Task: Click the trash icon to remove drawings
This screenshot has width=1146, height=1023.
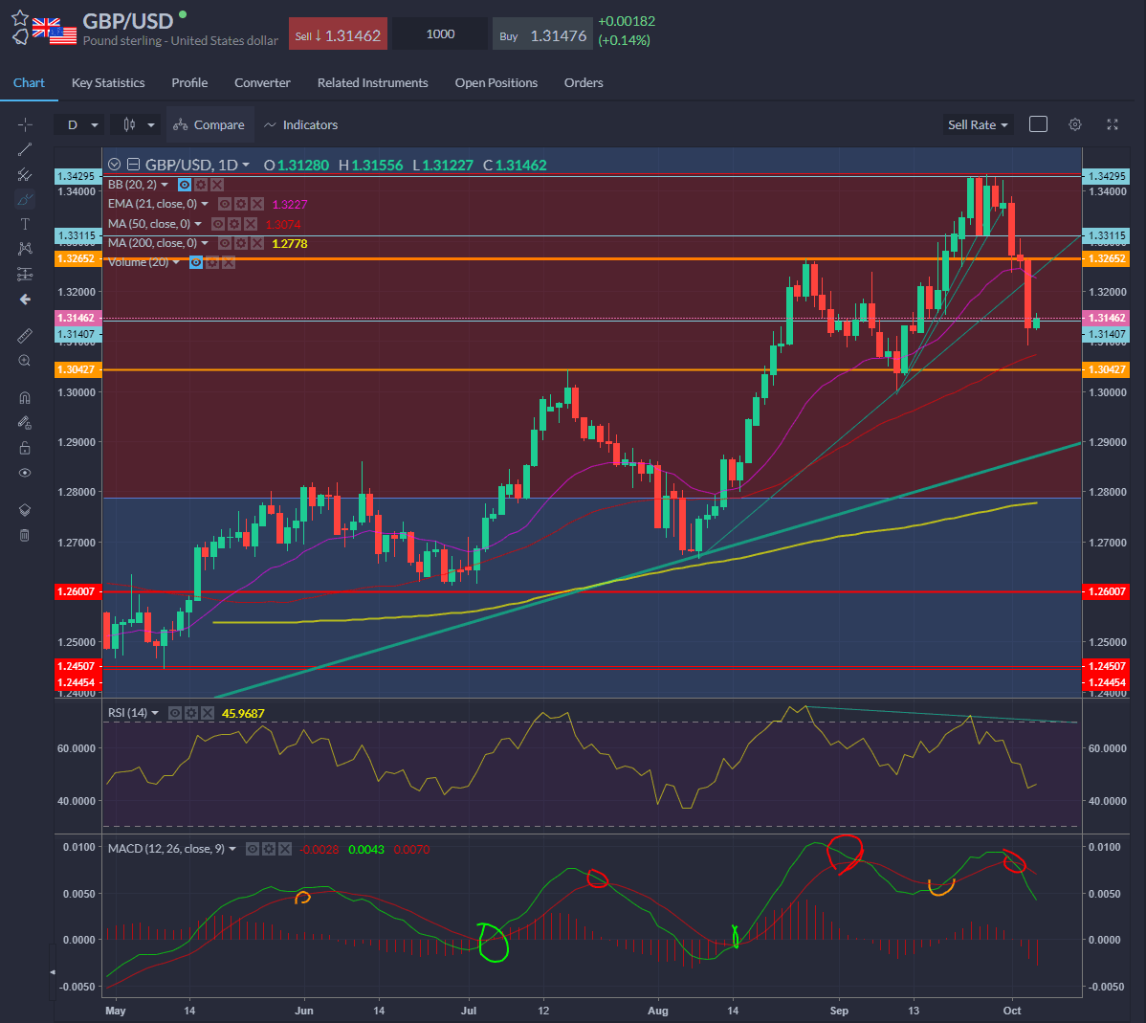Action: (x=25, y=535)
